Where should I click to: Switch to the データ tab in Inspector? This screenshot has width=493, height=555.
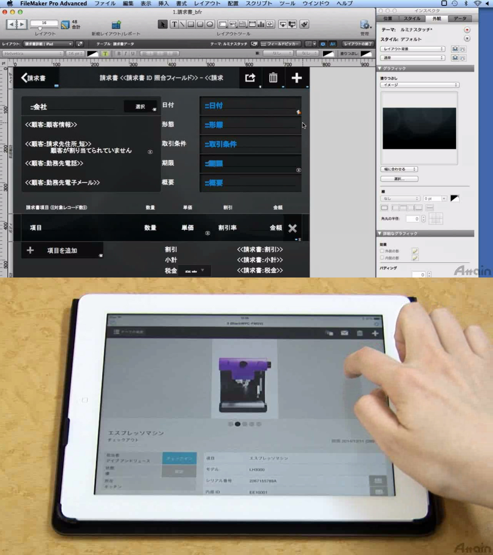[460, 18]
